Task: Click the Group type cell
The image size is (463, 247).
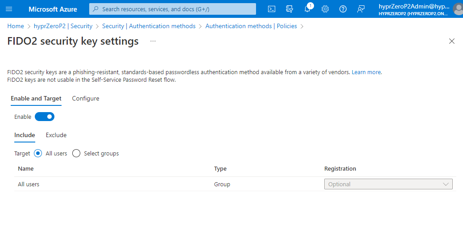Action: point(222,184)
